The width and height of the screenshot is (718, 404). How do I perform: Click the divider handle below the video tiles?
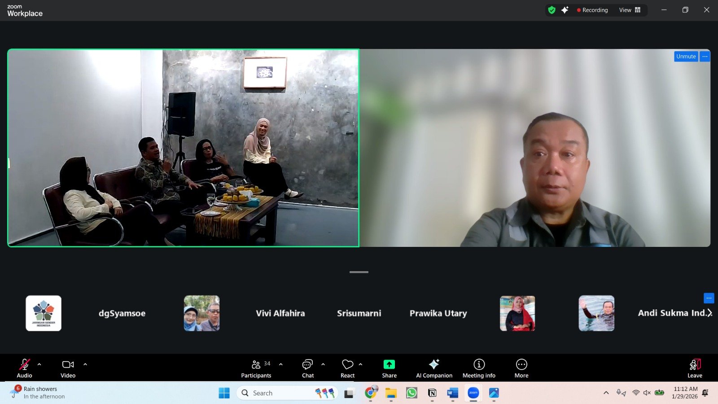359,272
